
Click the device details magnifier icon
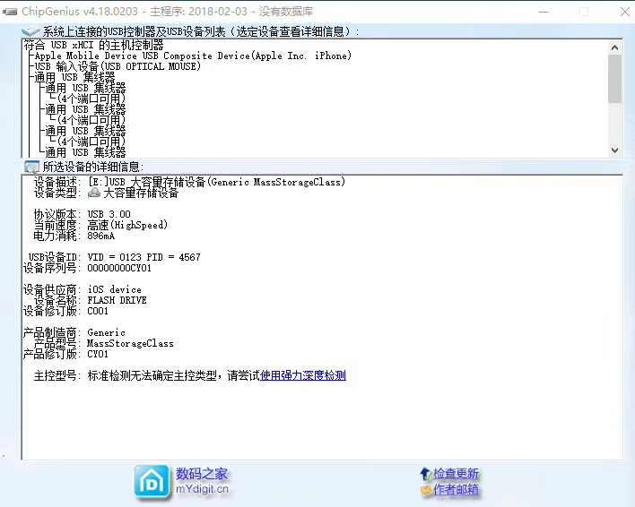(31, 167)
